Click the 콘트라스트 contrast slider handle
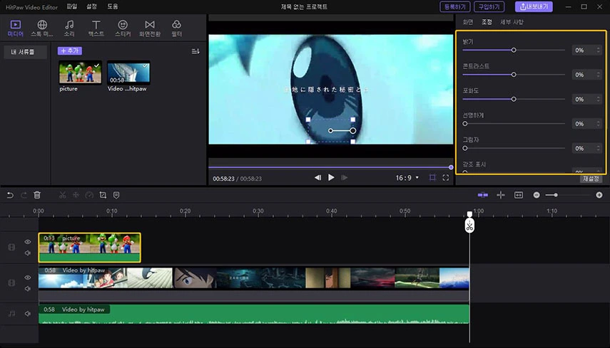 [514, 75]
